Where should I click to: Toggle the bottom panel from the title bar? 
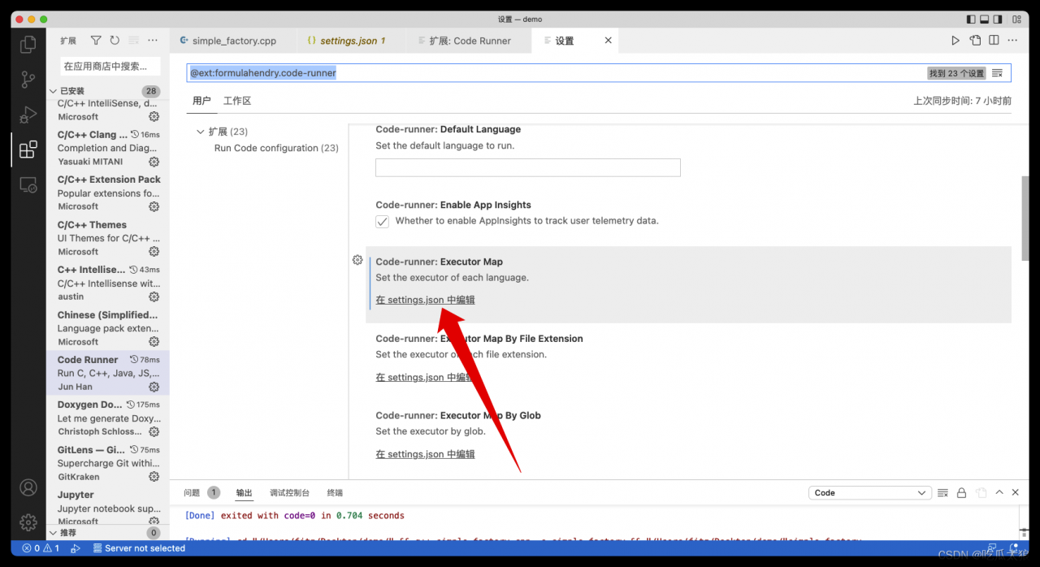point(985,19)
